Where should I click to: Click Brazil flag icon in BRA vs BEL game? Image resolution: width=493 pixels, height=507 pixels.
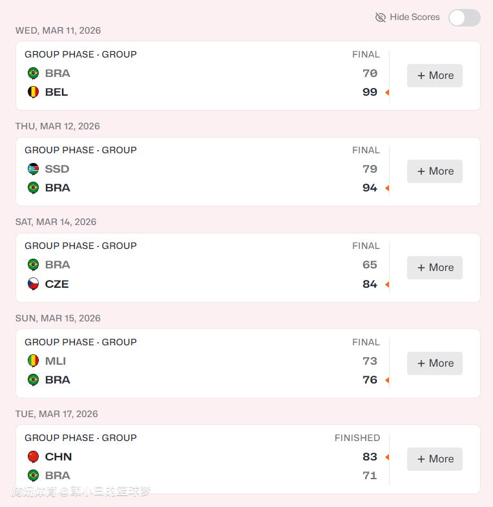[33, 73]
